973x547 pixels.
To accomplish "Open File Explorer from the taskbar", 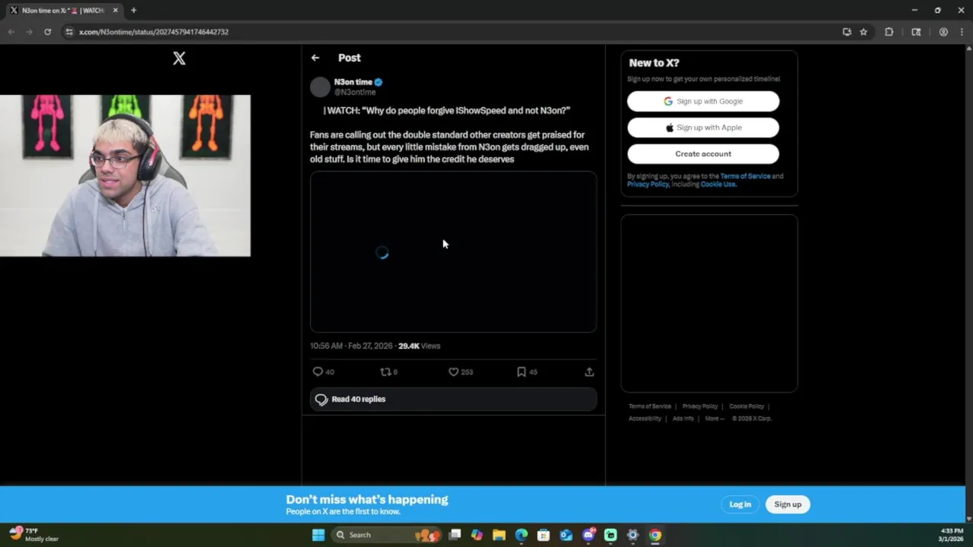I will (x=499, y=535).
